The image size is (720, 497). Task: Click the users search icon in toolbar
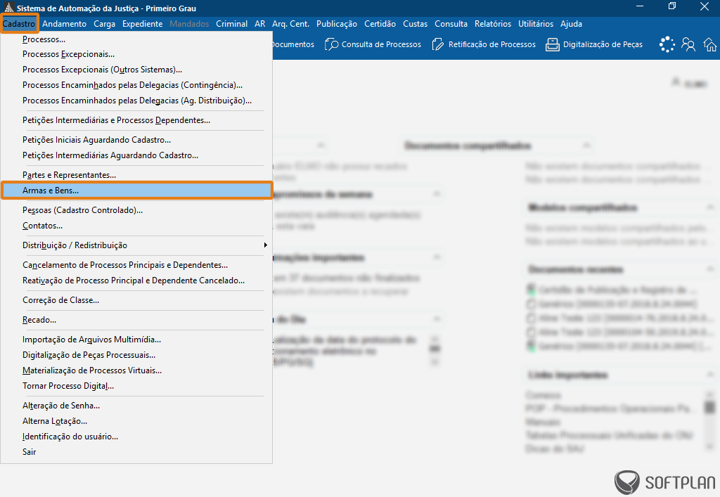point(688,44)
